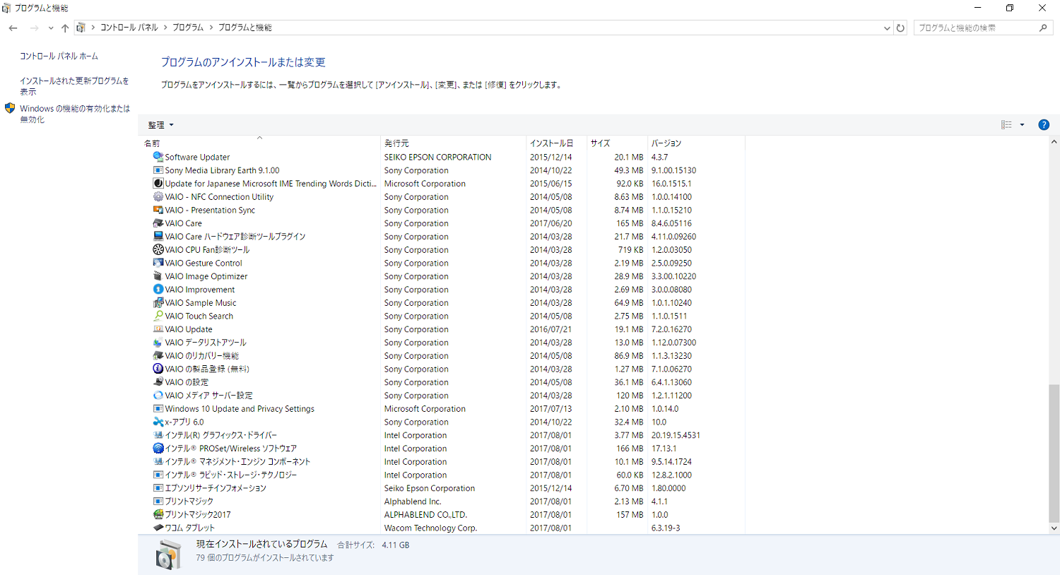This screenshot has height=575, width=1060.
Task: Click the VAIO Care program icon
Action: 158,223
